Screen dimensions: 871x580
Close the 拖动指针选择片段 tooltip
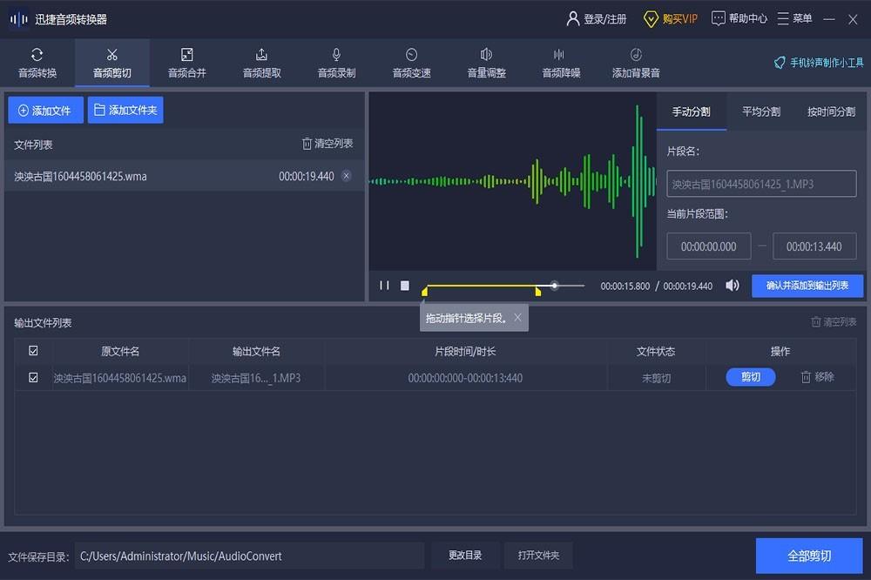pyautogui.click(x=517, y=317)
